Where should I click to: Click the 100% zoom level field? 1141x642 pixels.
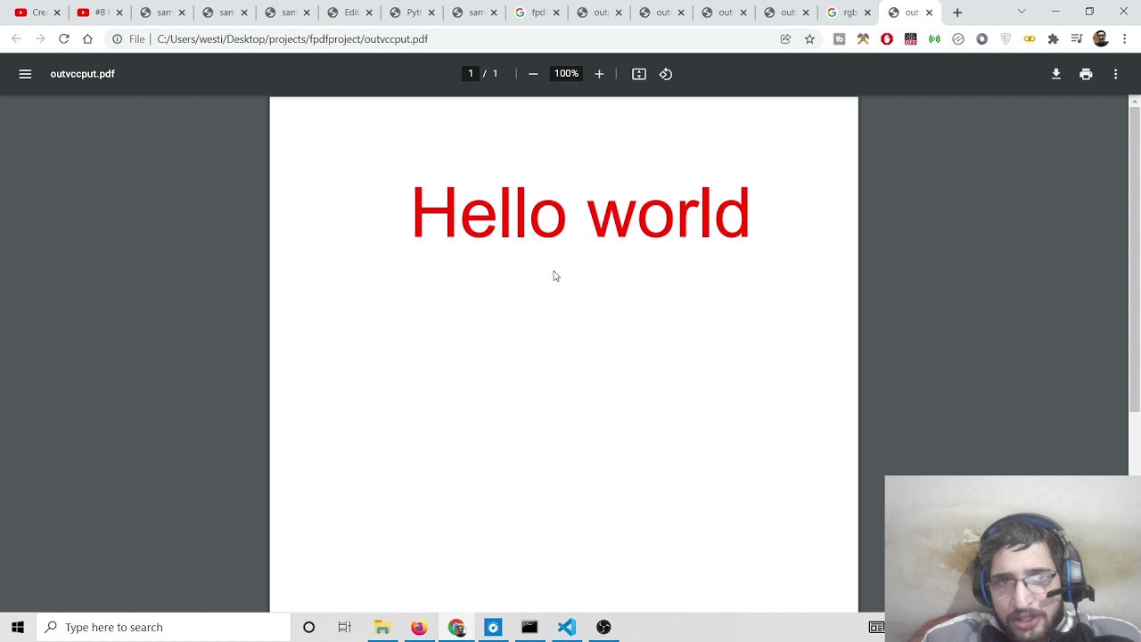566,74
